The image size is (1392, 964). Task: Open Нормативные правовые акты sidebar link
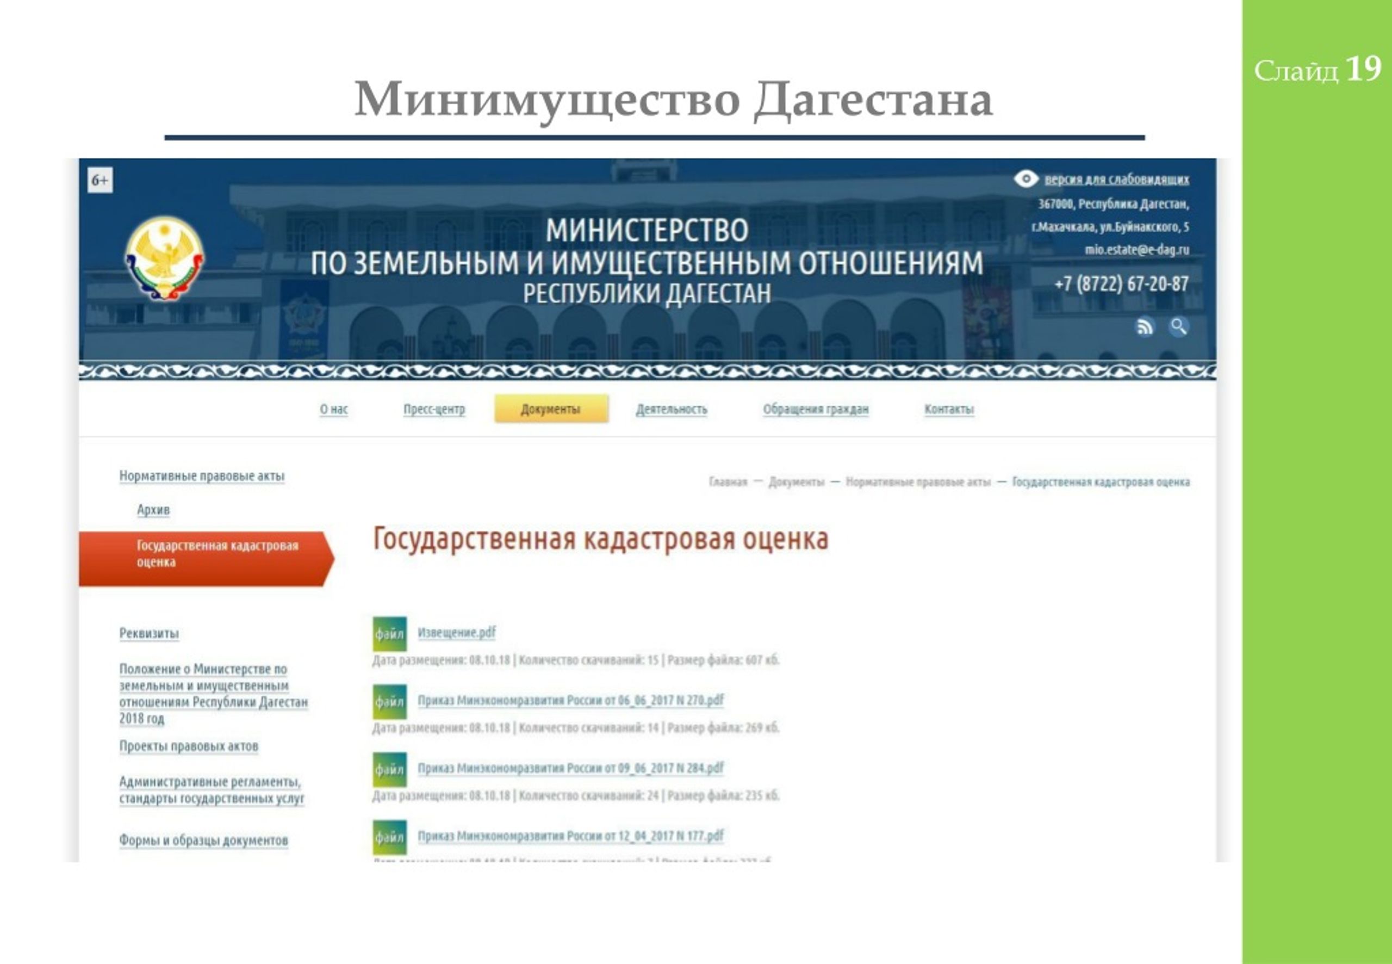pyautogui.click(x=202, y=476)
